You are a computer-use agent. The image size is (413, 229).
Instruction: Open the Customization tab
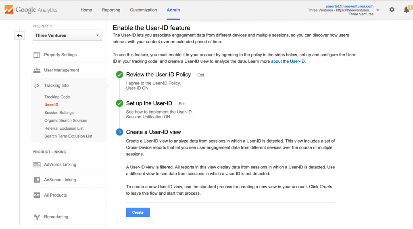[x=143, y=10]
